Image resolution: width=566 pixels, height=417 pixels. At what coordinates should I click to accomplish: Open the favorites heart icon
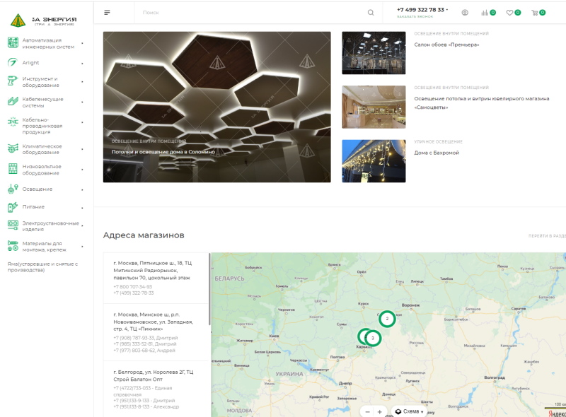tap(510, 13)
